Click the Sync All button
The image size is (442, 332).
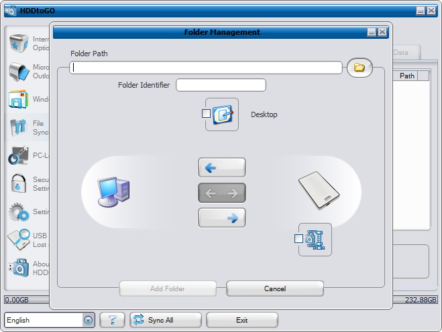[x=166, y=320]
